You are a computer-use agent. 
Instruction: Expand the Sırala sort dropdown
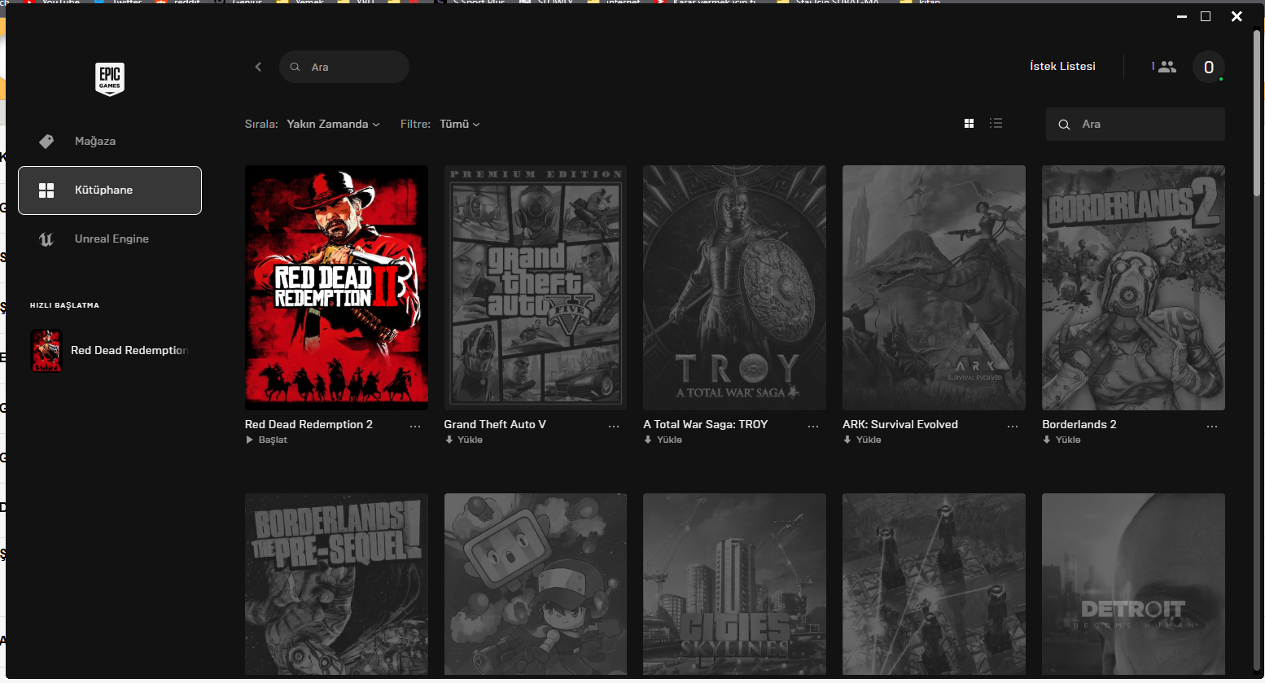[x=334, y=124]
